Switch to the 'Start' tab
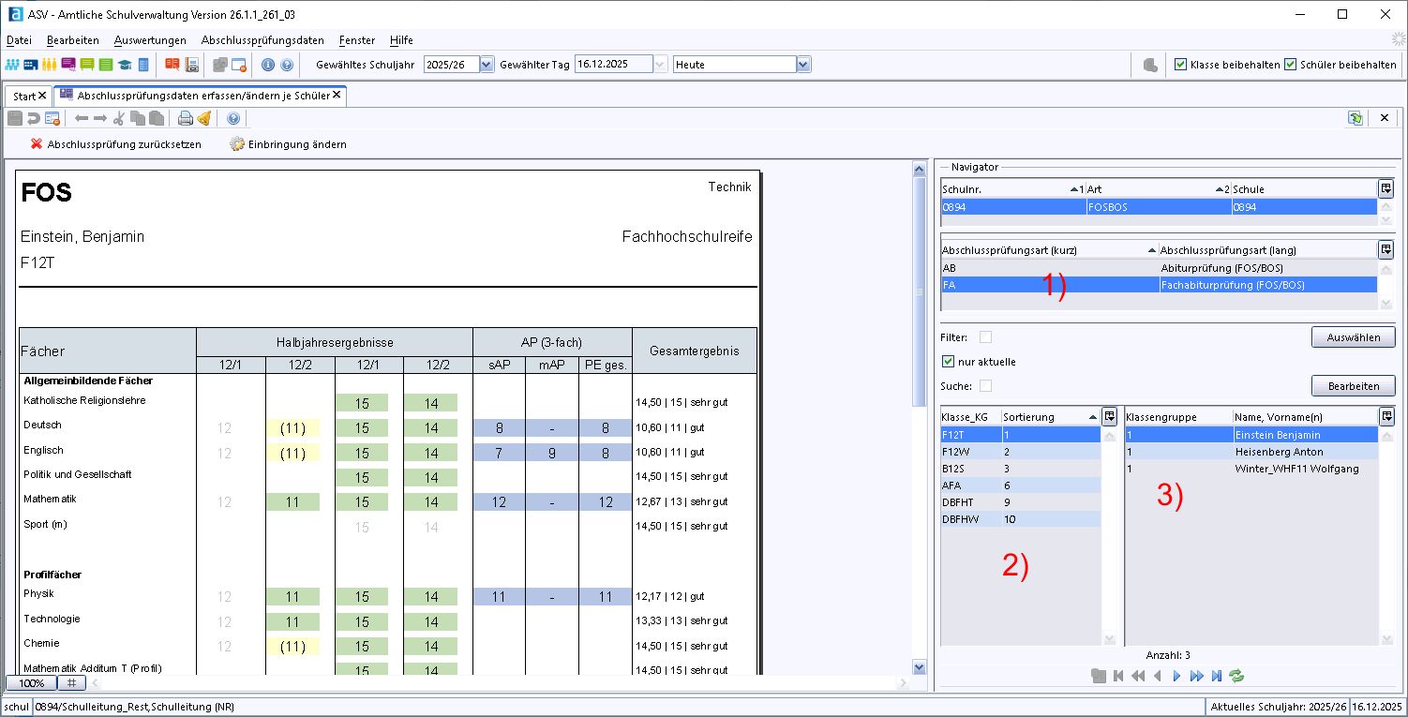1408x717 pixels. click(24, 96)
